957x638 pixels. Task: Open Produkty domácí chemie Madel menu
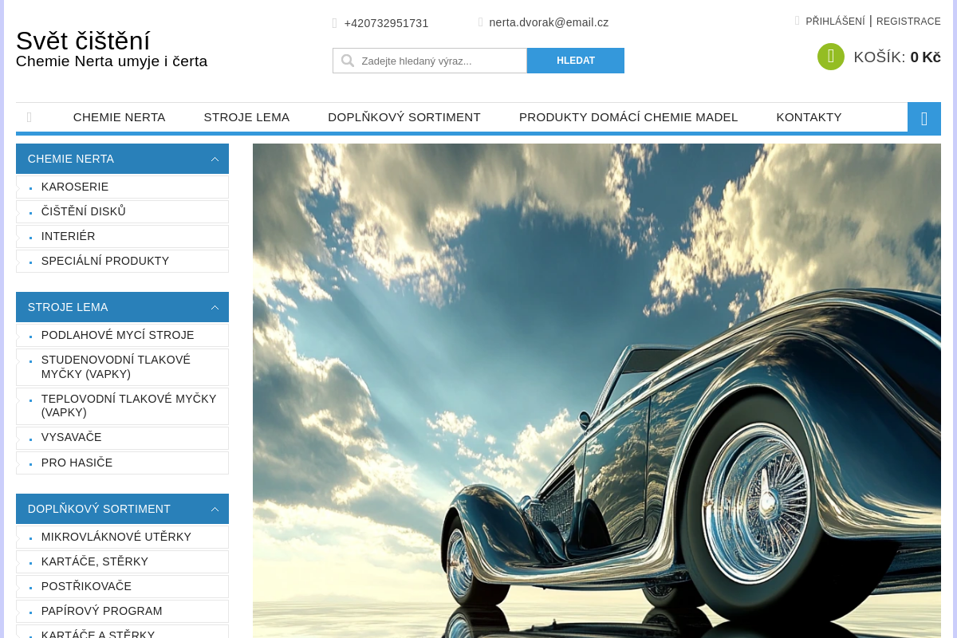(628, 117)
